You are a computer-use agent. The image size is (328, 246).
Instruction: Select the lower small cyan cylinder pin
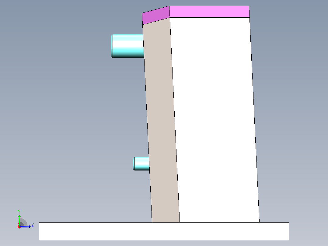click(x=141, y=163)
